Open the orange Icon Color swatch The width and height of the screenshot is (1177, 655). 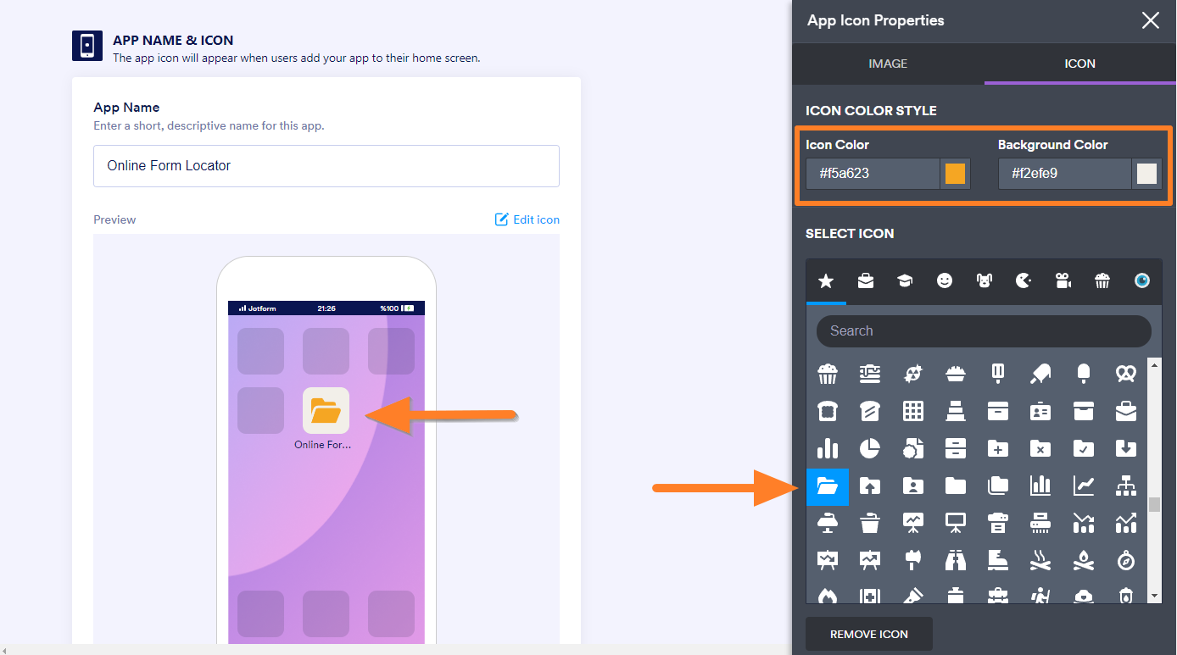(x=955, y=174)
